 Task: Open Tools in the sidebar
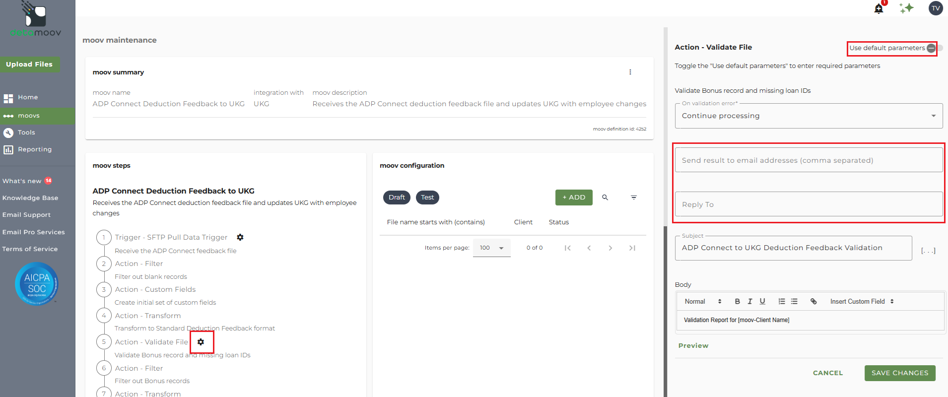pos(26,132)
